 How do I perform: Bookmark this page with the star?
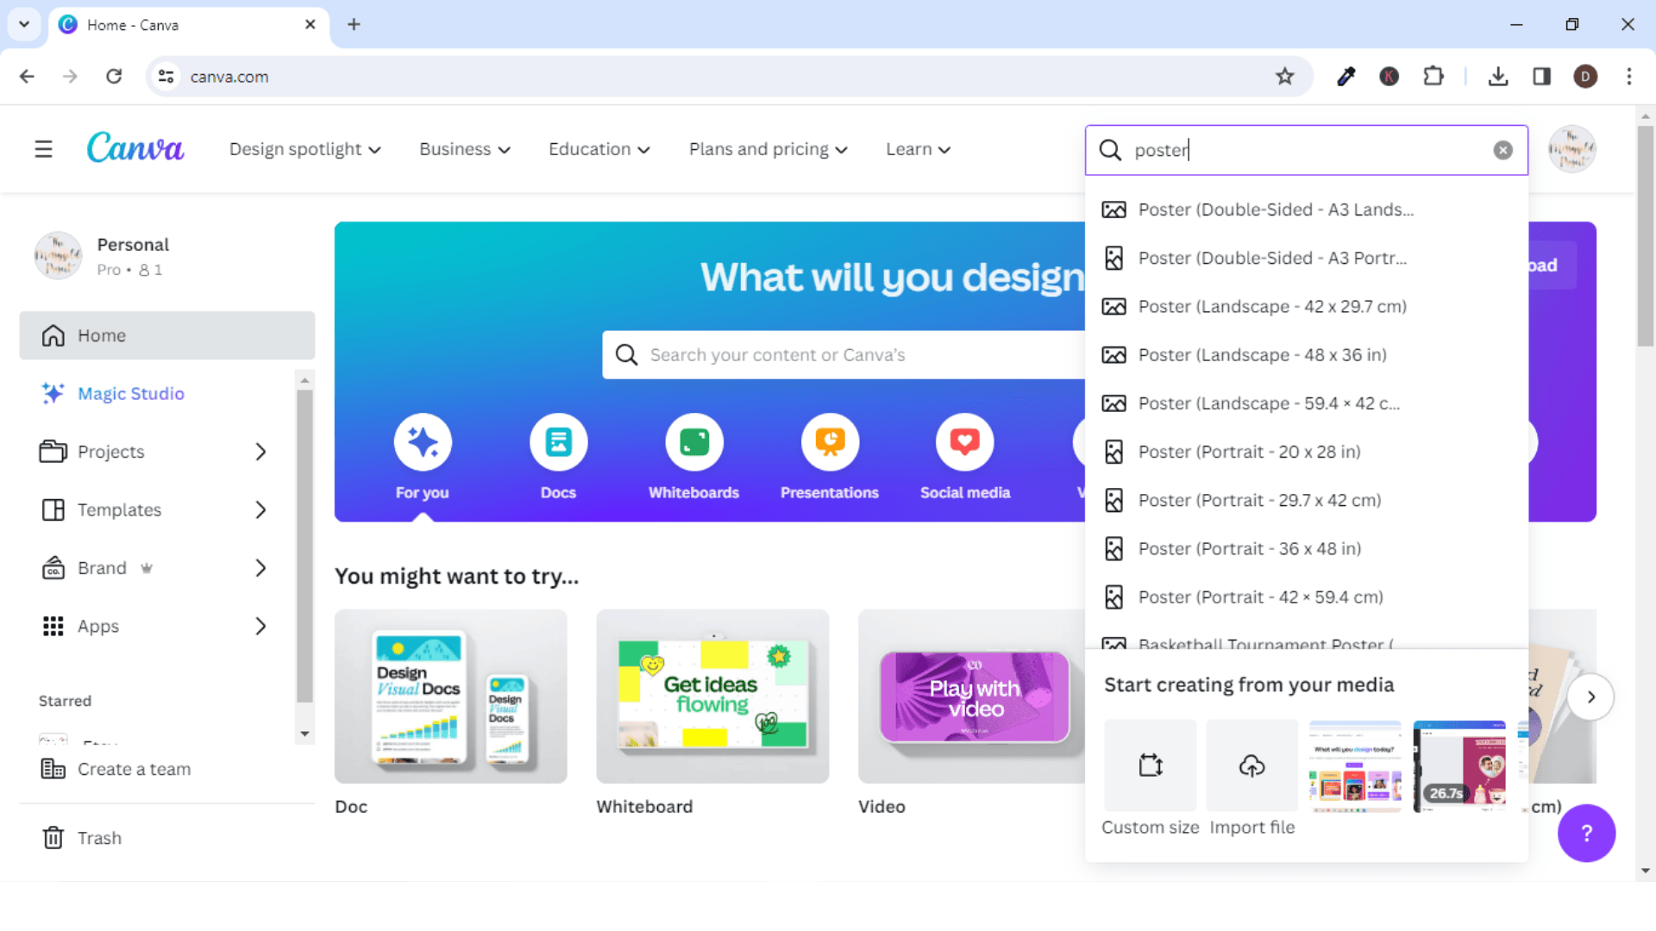point(1285,77)
